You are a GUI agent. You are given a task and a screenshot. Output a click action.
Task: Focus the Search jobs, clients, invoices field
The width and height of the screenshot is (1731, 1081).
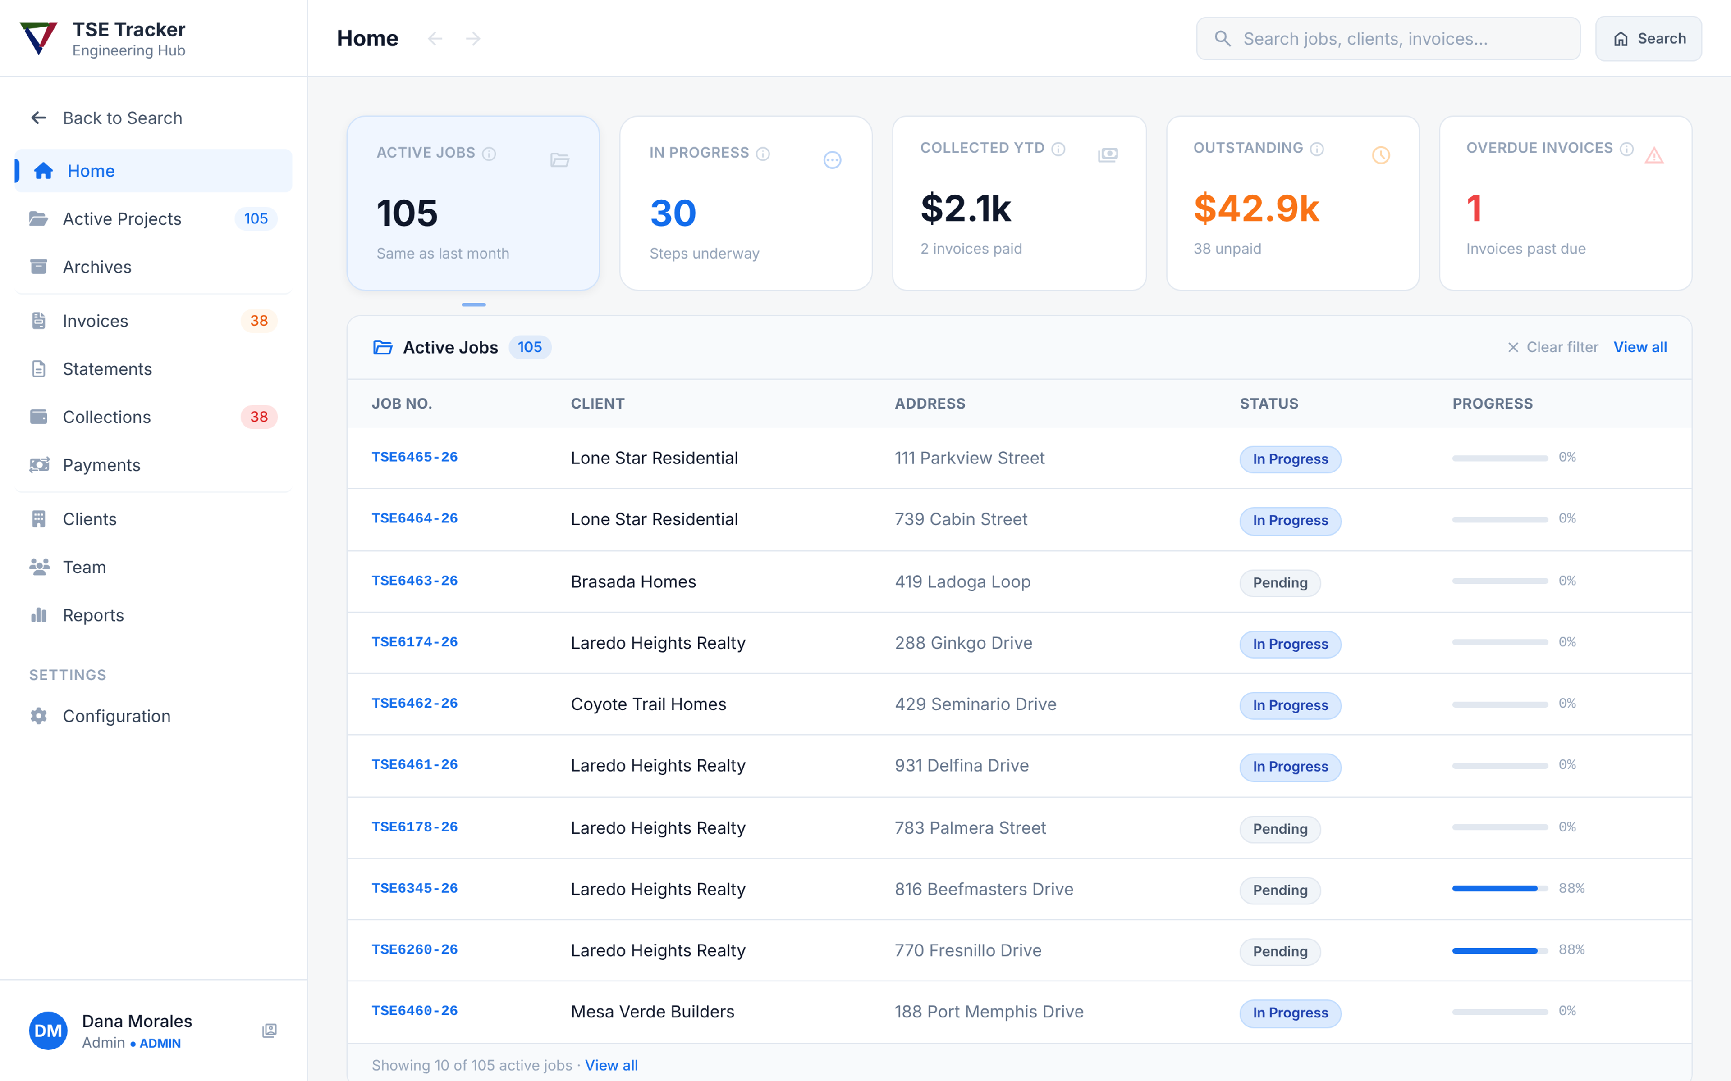(x=1388, y=39)
